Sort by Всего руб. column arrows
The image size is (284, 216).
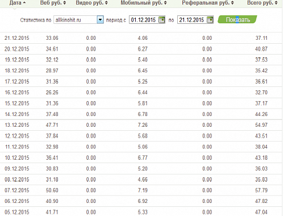pos(276,3)
